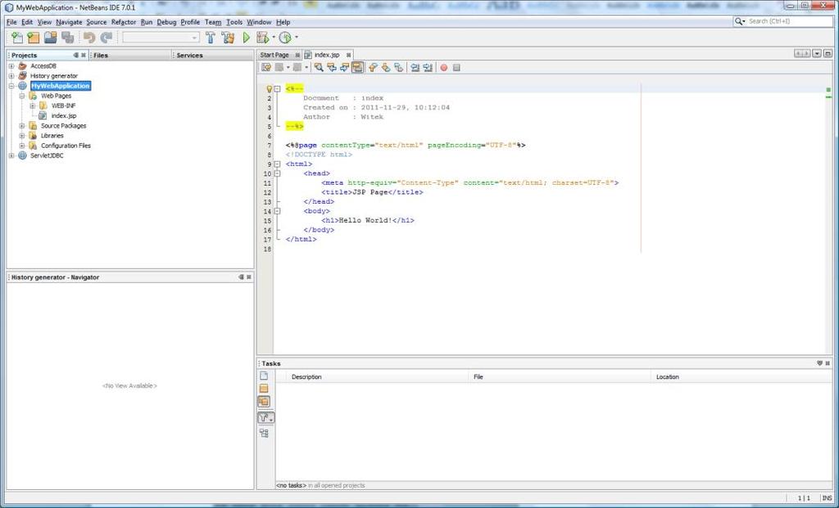This screenshot has width=839, height=508.
Task: Open the File menu
Action: (x=11, y=22)
